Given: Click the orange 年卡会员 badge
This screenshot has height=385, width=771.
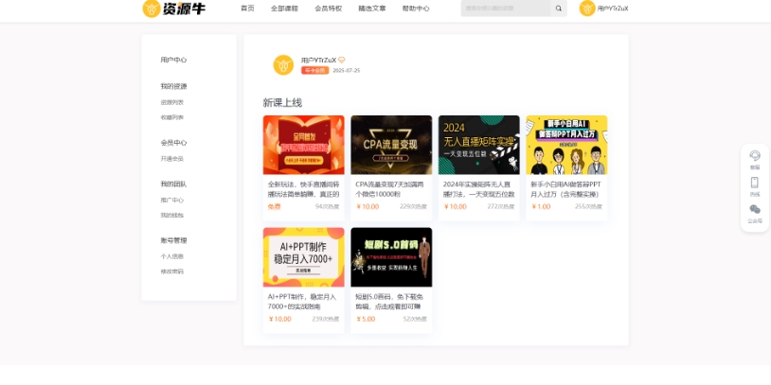Looking at the screenshot, I should tap(315, 70).
